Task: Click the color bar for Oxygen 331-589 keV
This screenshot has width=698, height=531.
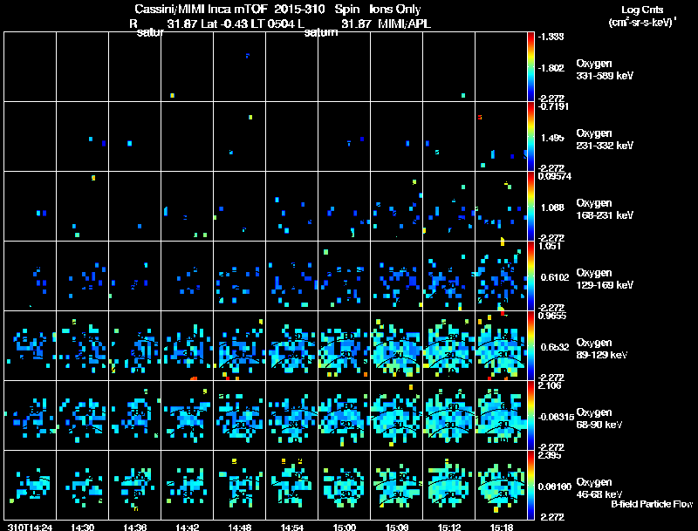Action: pos(530,67)
